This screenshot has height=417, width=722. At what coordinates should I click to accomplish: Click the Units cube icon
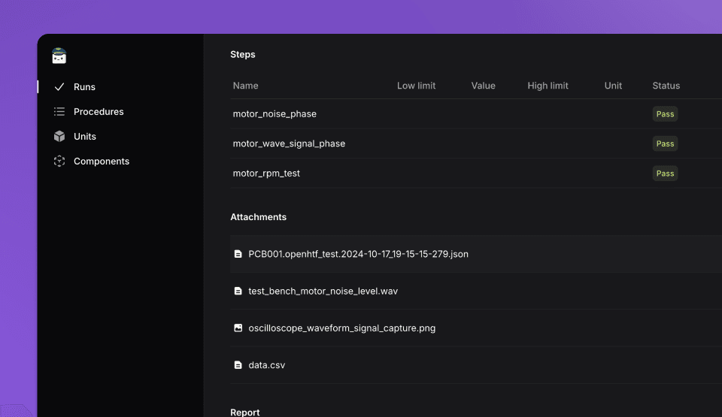tap(59, 136)
